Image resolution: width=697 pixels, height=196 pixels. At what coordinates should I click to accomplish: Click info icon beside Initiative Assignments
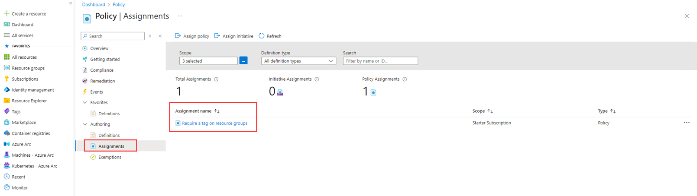pyautogui.click(x=317, y=79)
